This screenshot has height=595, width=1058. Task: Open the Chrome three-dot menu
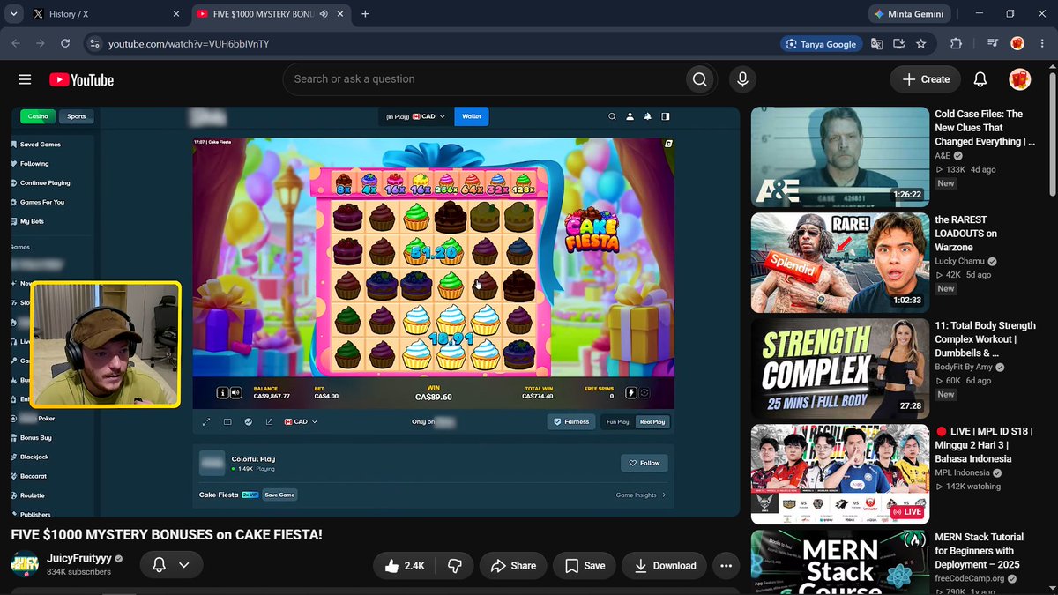pyautogui.click(x=1040, y=43)
